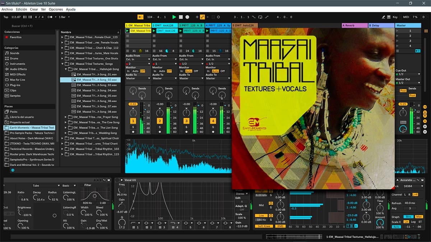This screenshot has height=242, width=431.
Task: Toggle the track 3 activator button
Action: pos(186,121)
